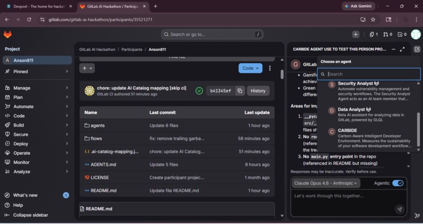Expand the Pinned sidebar section
423x224 pixels.
coord(37,71)
